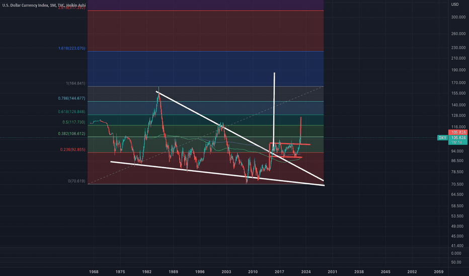Click the 49.000 price axis tick

coord(457,226)
